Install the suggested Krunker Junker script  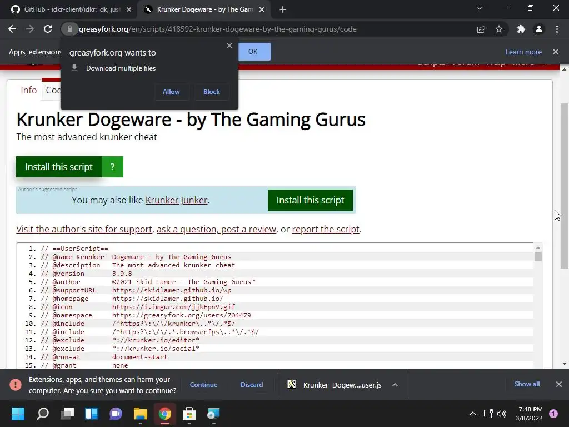point(310,200)
